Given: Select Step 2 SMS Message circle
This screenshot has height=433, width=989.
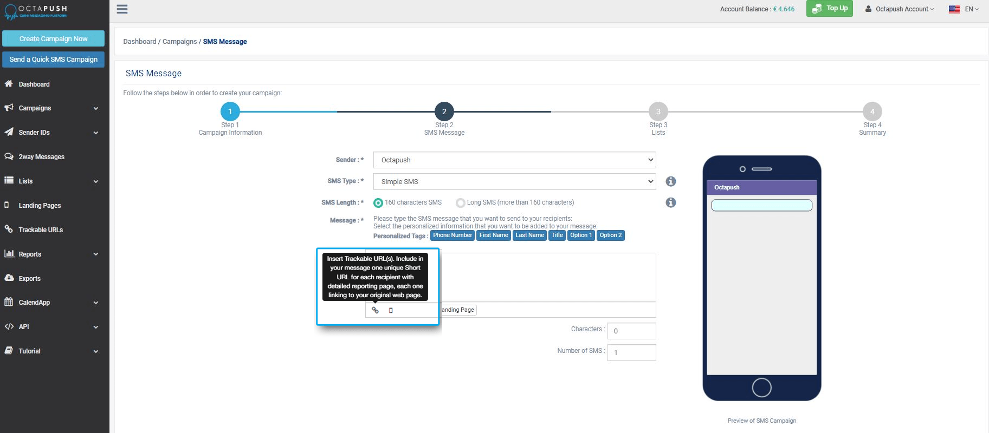Looking at the screenshot, I should click(x=444, y=111).
